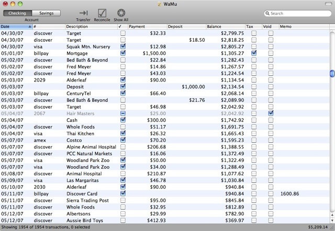
Task: Uncheck cleared box for Discover Card
Action: pos(123,193)
